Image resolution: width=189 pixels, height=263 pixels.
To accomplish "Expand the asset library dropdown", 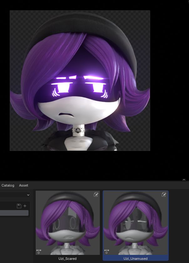I will (15, 195).
